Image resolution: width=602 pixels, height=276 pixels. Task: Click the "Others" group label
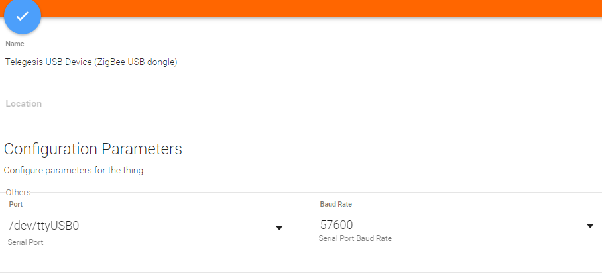pos(18,192)
